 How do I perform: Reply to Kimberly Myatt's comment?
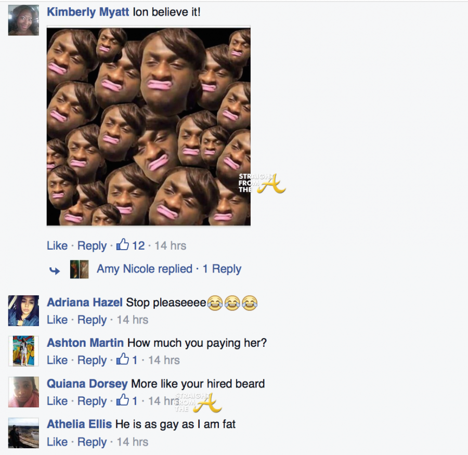92,246
